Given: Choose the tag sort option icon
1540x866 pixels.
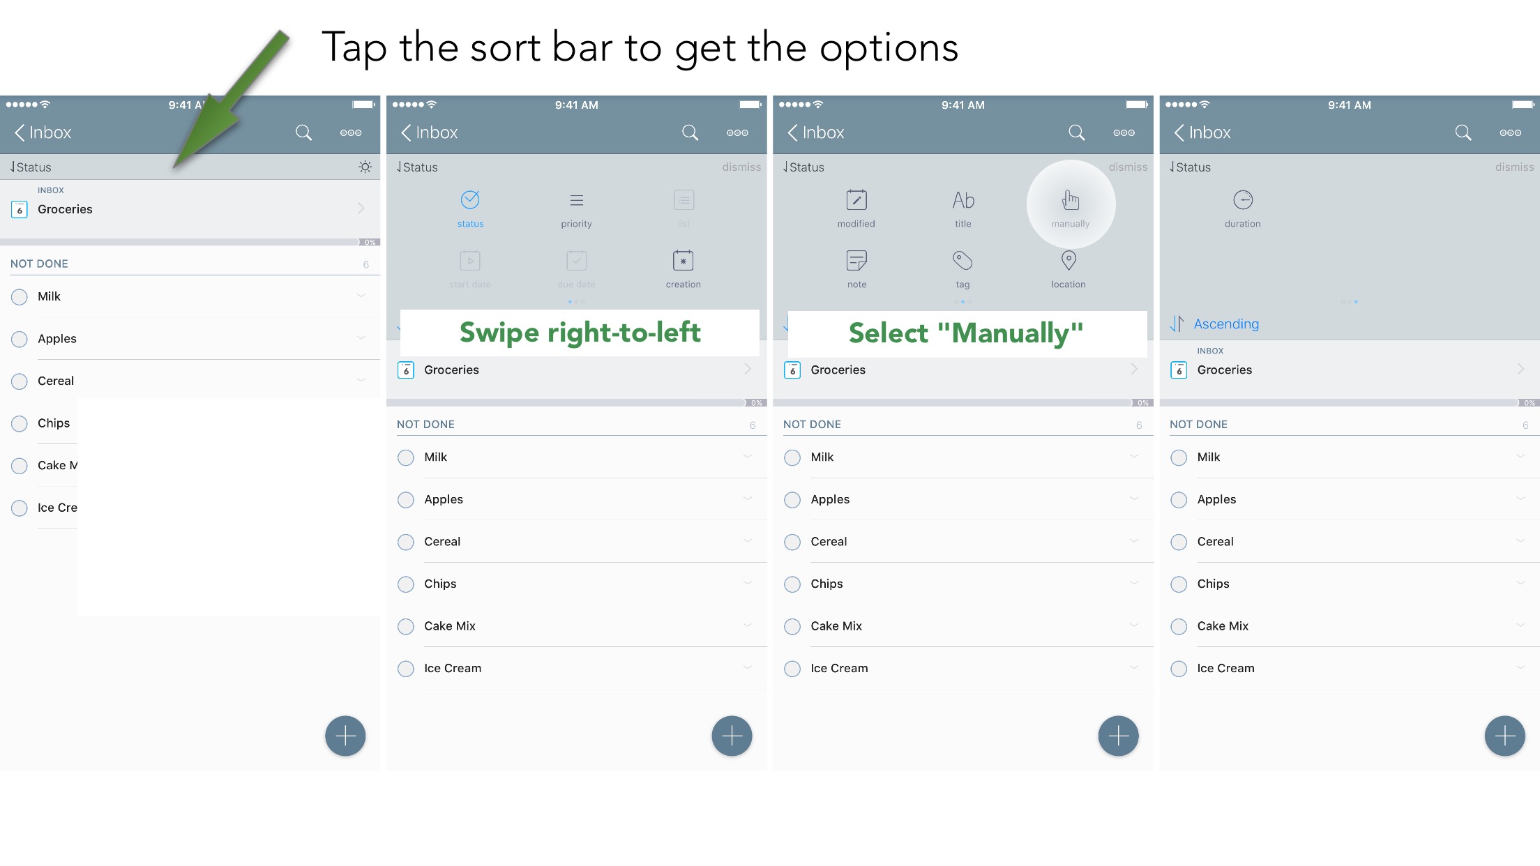Looking at the screenshot, I should [x=962, y=261].
